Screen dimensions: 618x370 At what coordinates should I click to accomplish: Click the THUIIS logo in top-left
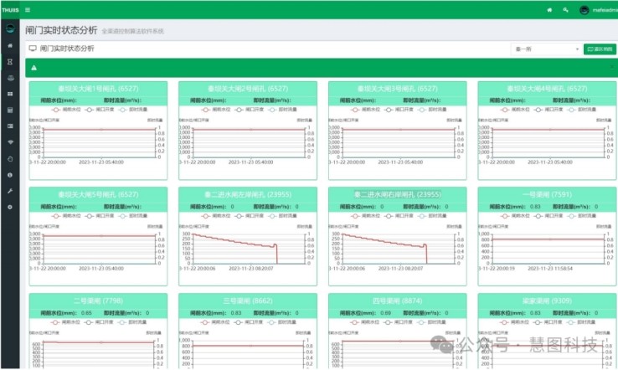(x=9, y=9)
